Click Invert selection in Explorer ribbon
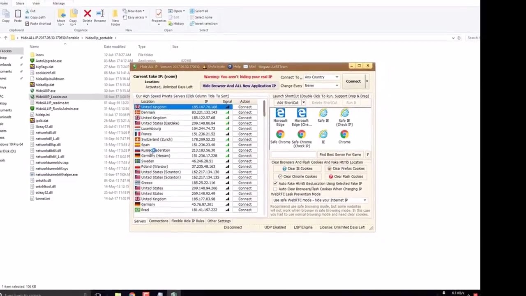 tap(203, 23)
